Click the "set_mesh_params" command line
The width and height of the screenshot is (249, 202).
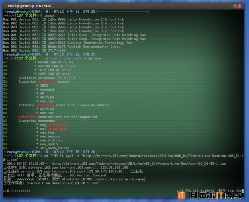coord(55,148)
